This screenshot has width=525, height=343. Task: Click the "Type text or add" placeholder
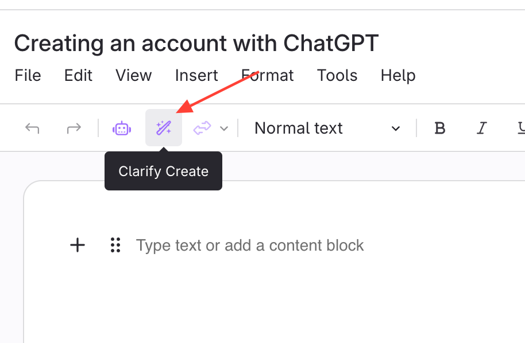[250, 245]
